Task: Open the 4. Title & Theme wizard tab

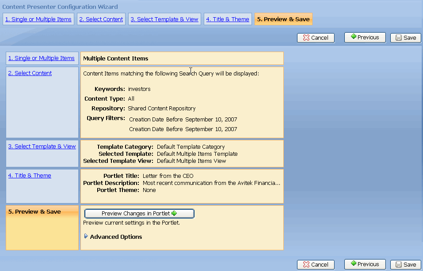Action: coord(228,19)
